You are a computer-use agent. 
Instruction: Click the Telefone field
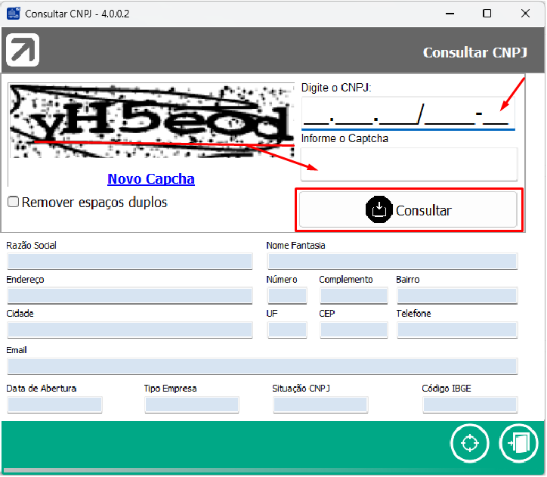point(457,330)
